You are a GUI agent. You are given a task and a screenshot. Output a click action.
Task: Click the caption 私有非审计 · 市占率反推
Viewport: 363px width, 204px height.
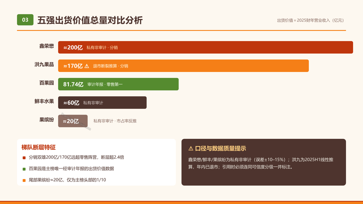coord(115,121)
